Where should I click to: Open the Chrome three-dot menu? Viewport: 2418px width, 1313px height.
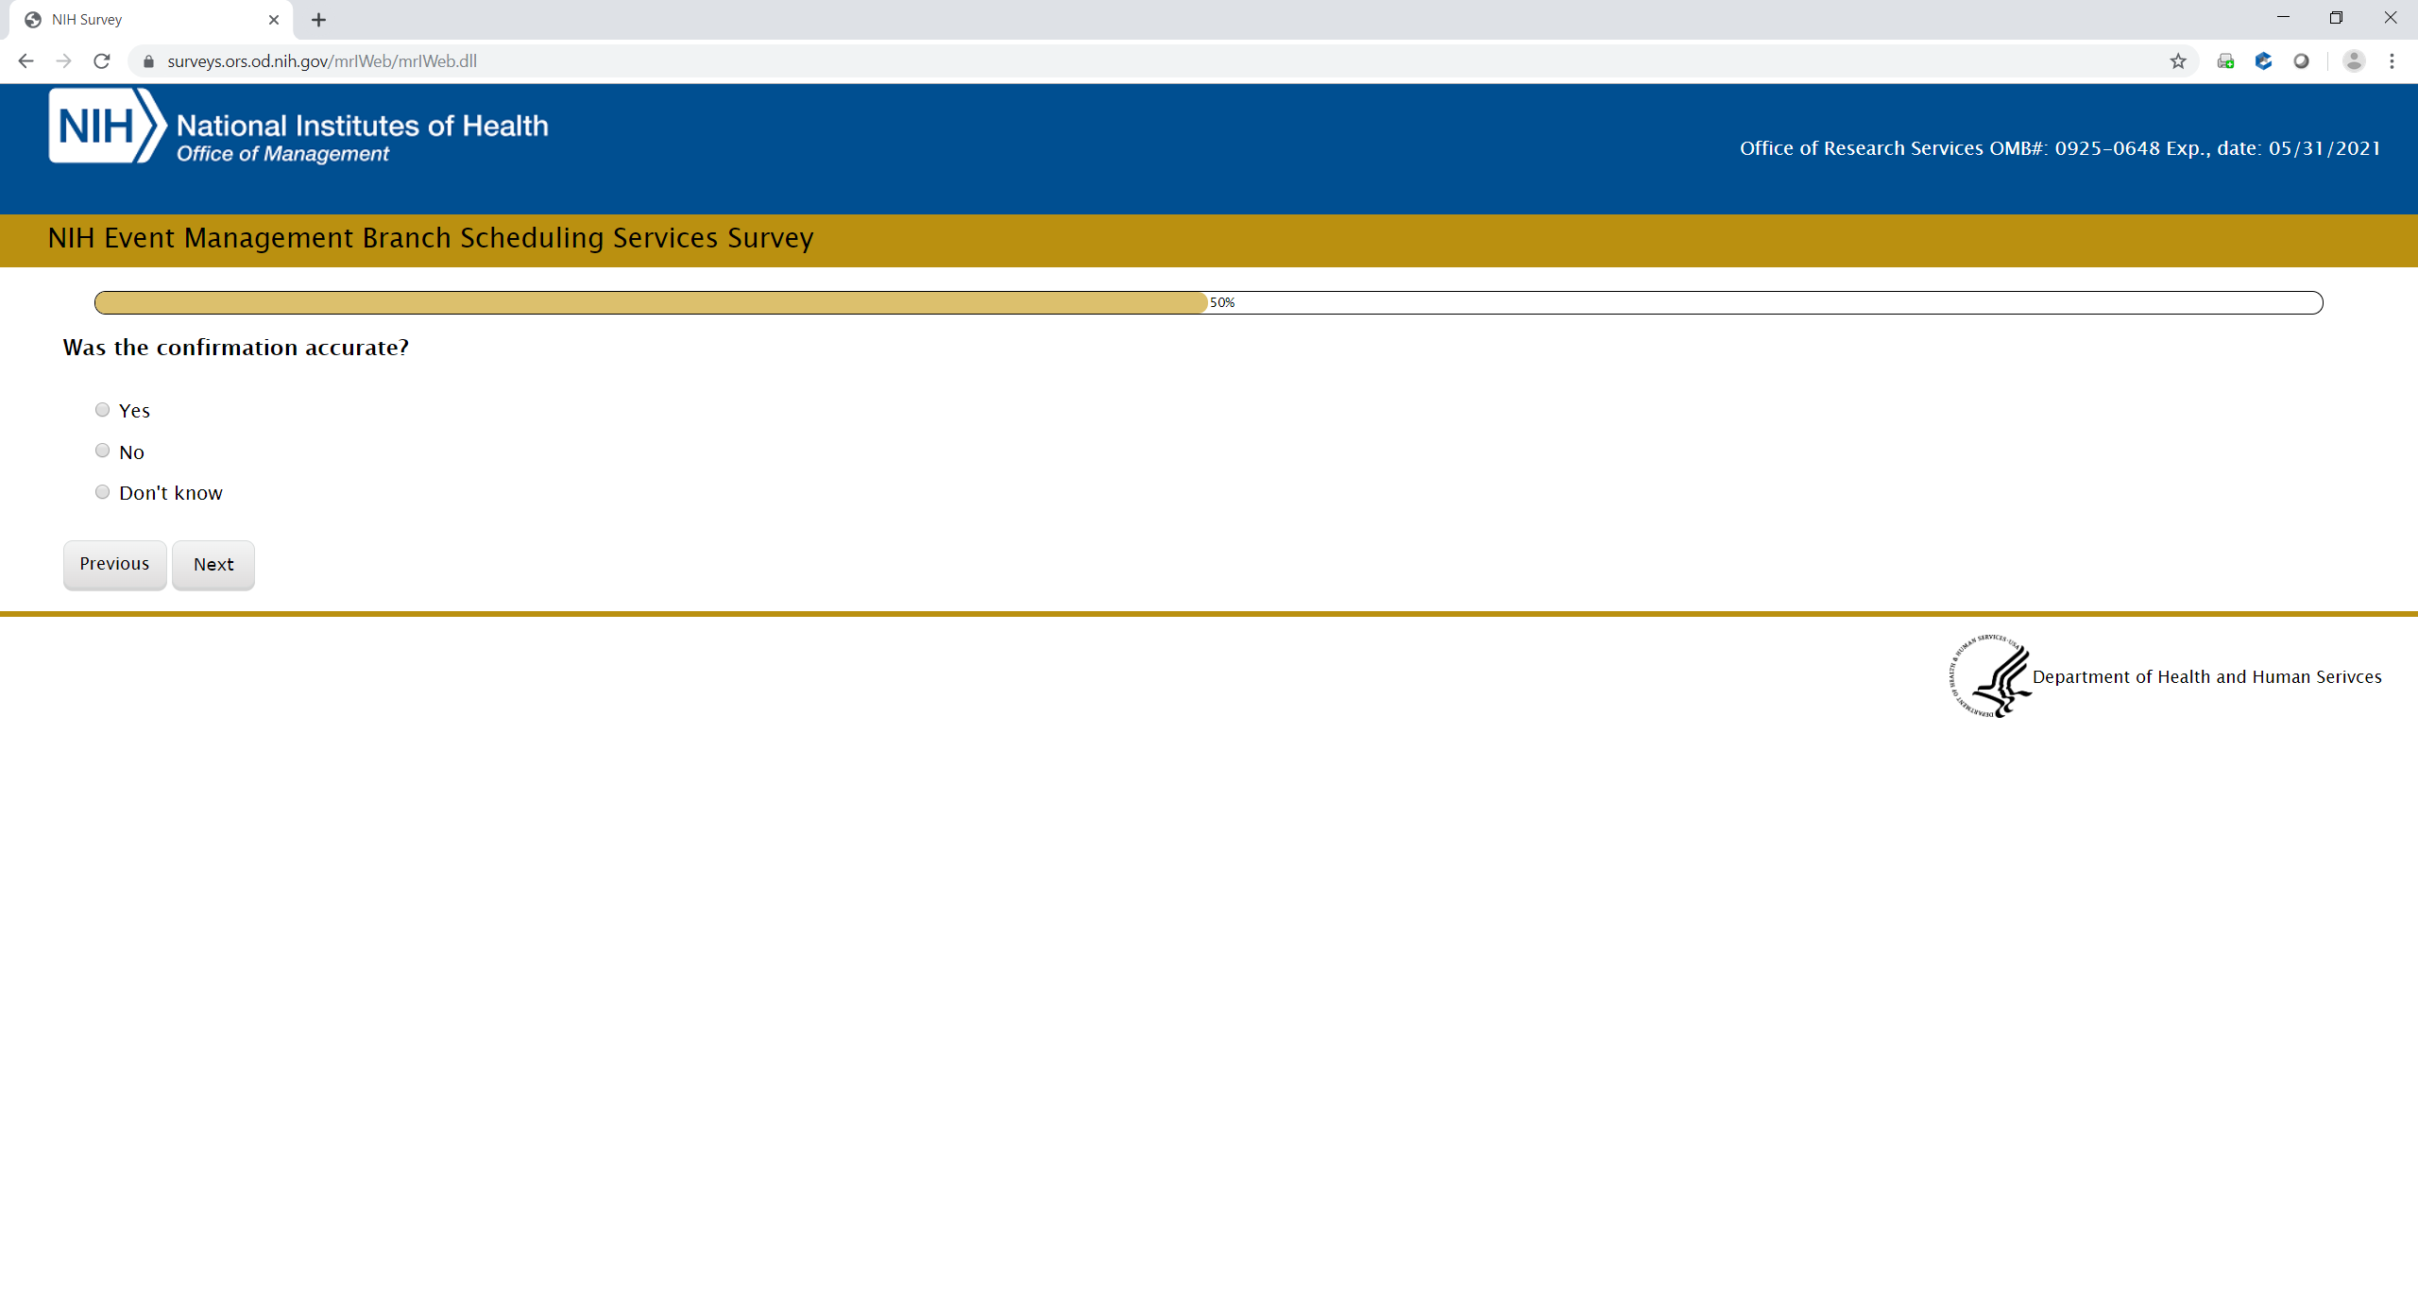(2392, 61)
